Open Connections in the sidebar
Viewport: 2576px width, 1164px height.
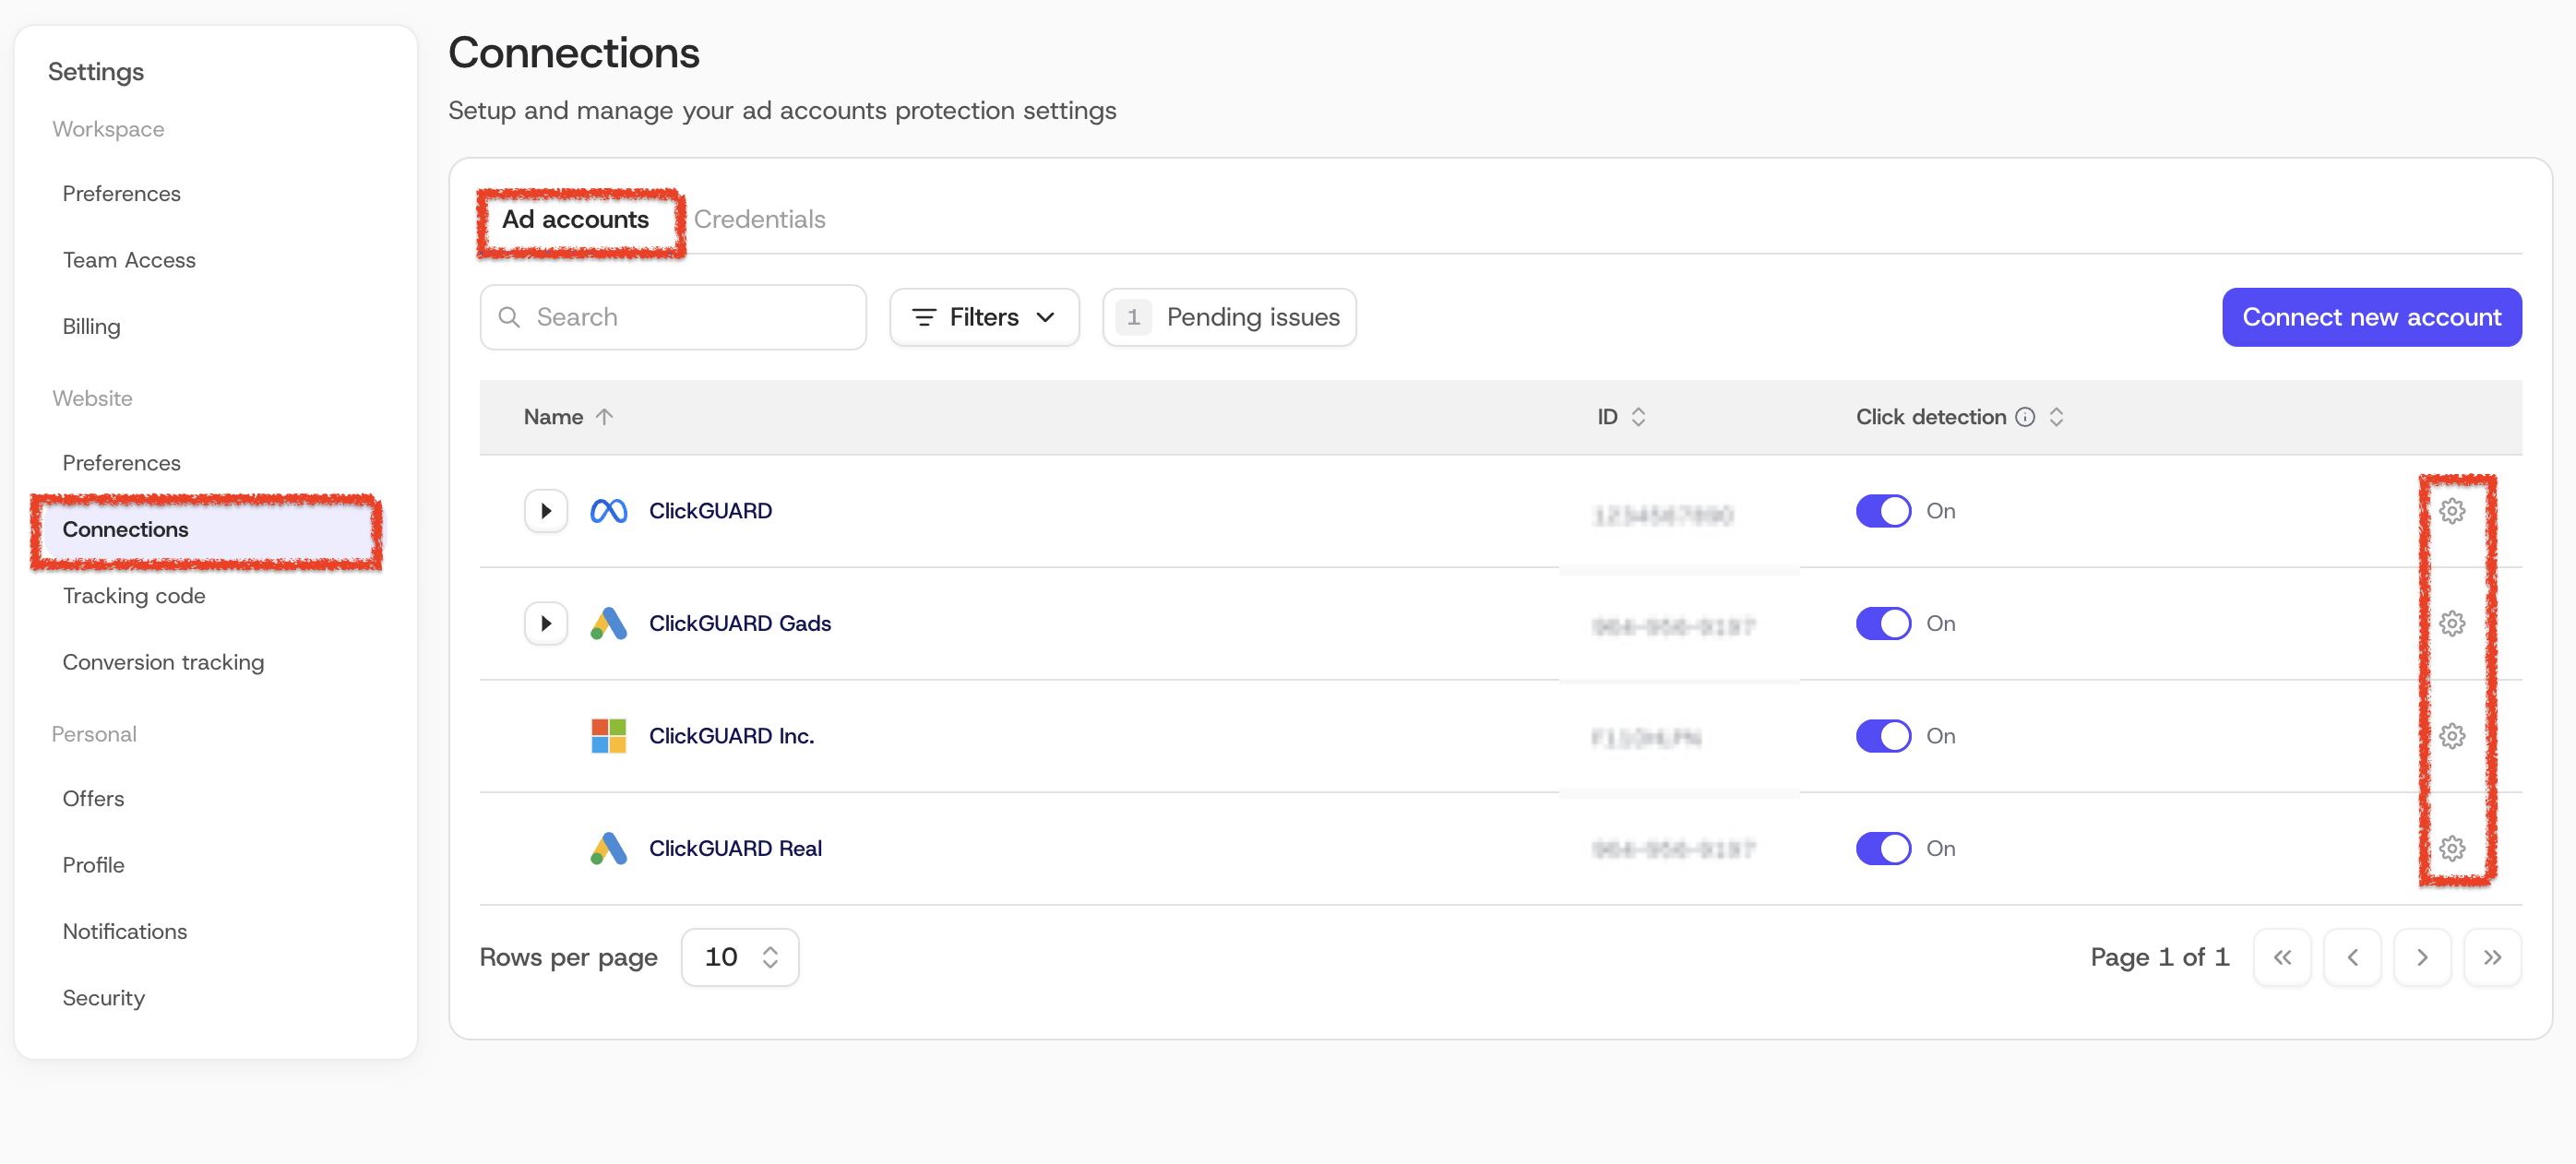point(207,530)
